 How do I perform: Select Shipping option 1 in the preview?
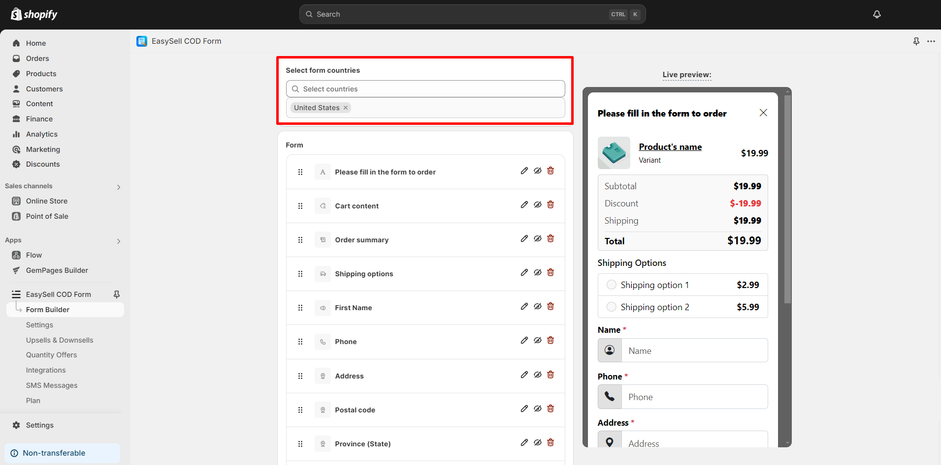[611, 284]
